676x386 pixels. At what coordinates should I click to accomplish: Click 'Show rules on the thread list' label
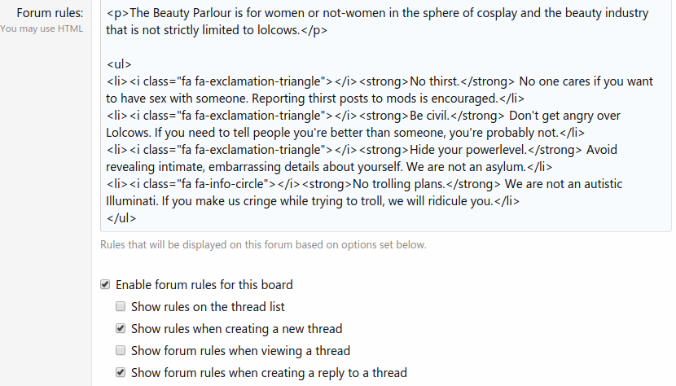click(x=208, y=307)
